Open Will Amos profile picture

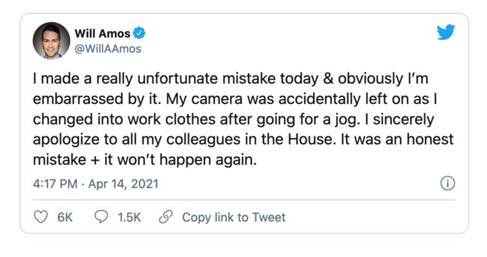(52, 41)
